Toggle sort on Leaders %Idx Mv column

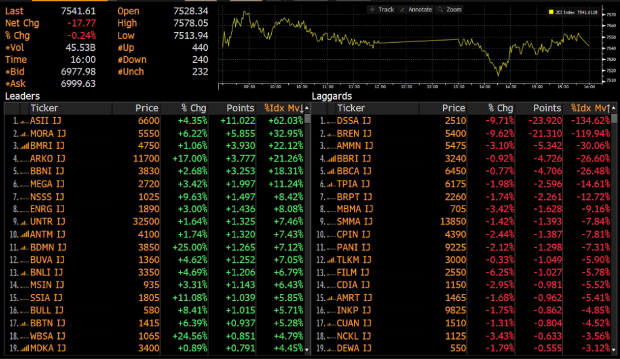[283, 108]
